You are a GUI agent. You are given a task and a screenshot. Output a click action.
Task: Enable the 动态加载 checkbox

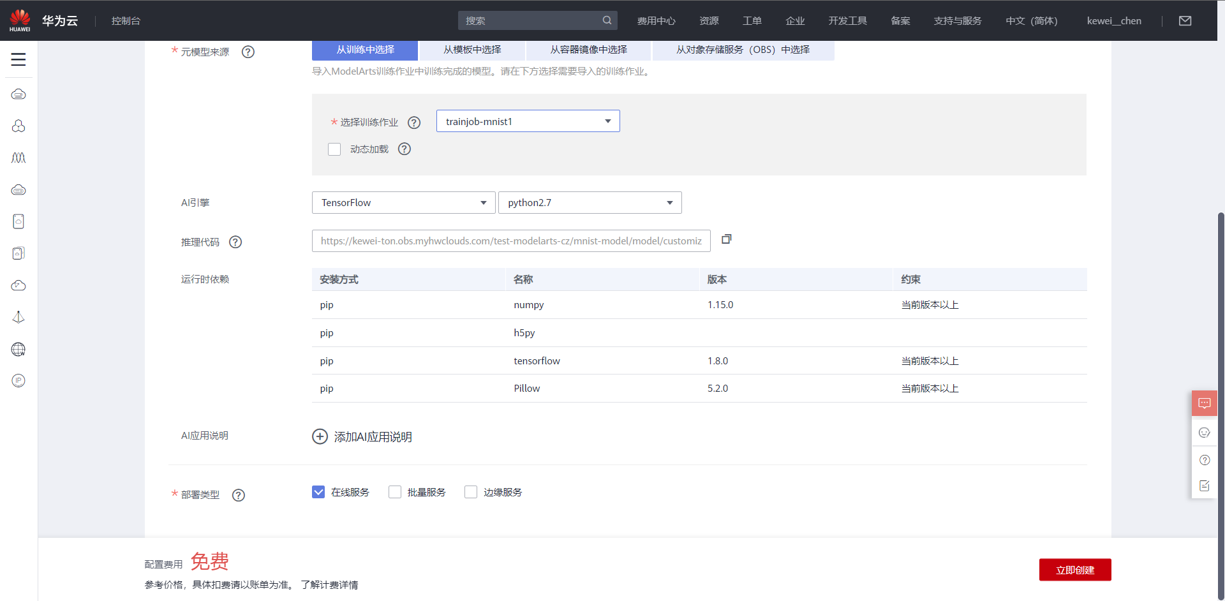[x=334, y=149]
